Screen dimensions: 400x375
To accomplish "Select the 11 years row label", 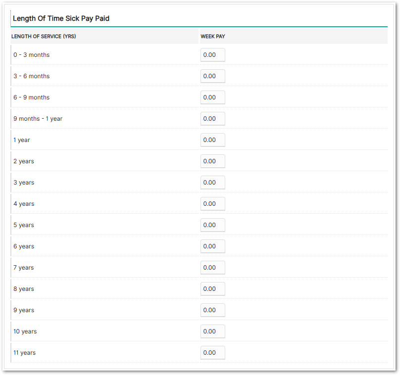I will tap(24, 353).
